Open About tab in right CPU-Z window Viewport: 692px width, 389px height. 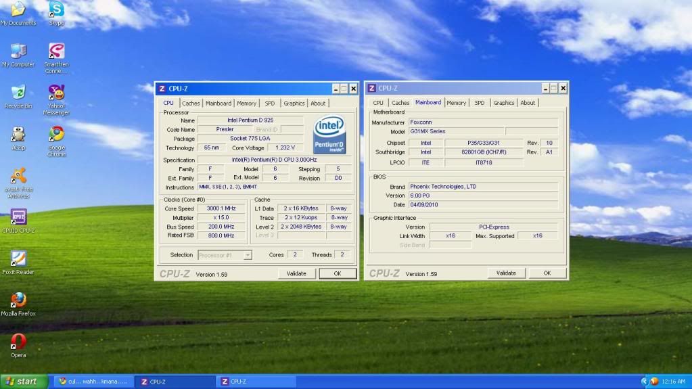coord(528,103)
